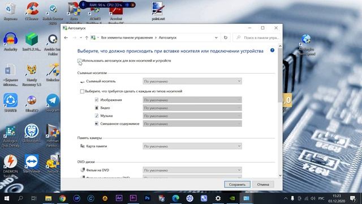Show hidden system tray icons
Image resolution: width=362 pixels, height=204 pixels.
point(286,198)
